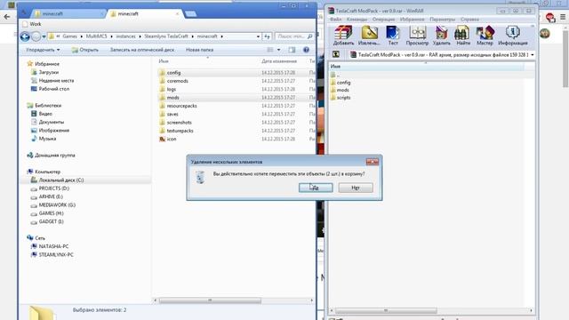
Task: Click the WinRAR Delete (Удалить) icon
Action: pos(442,36)
